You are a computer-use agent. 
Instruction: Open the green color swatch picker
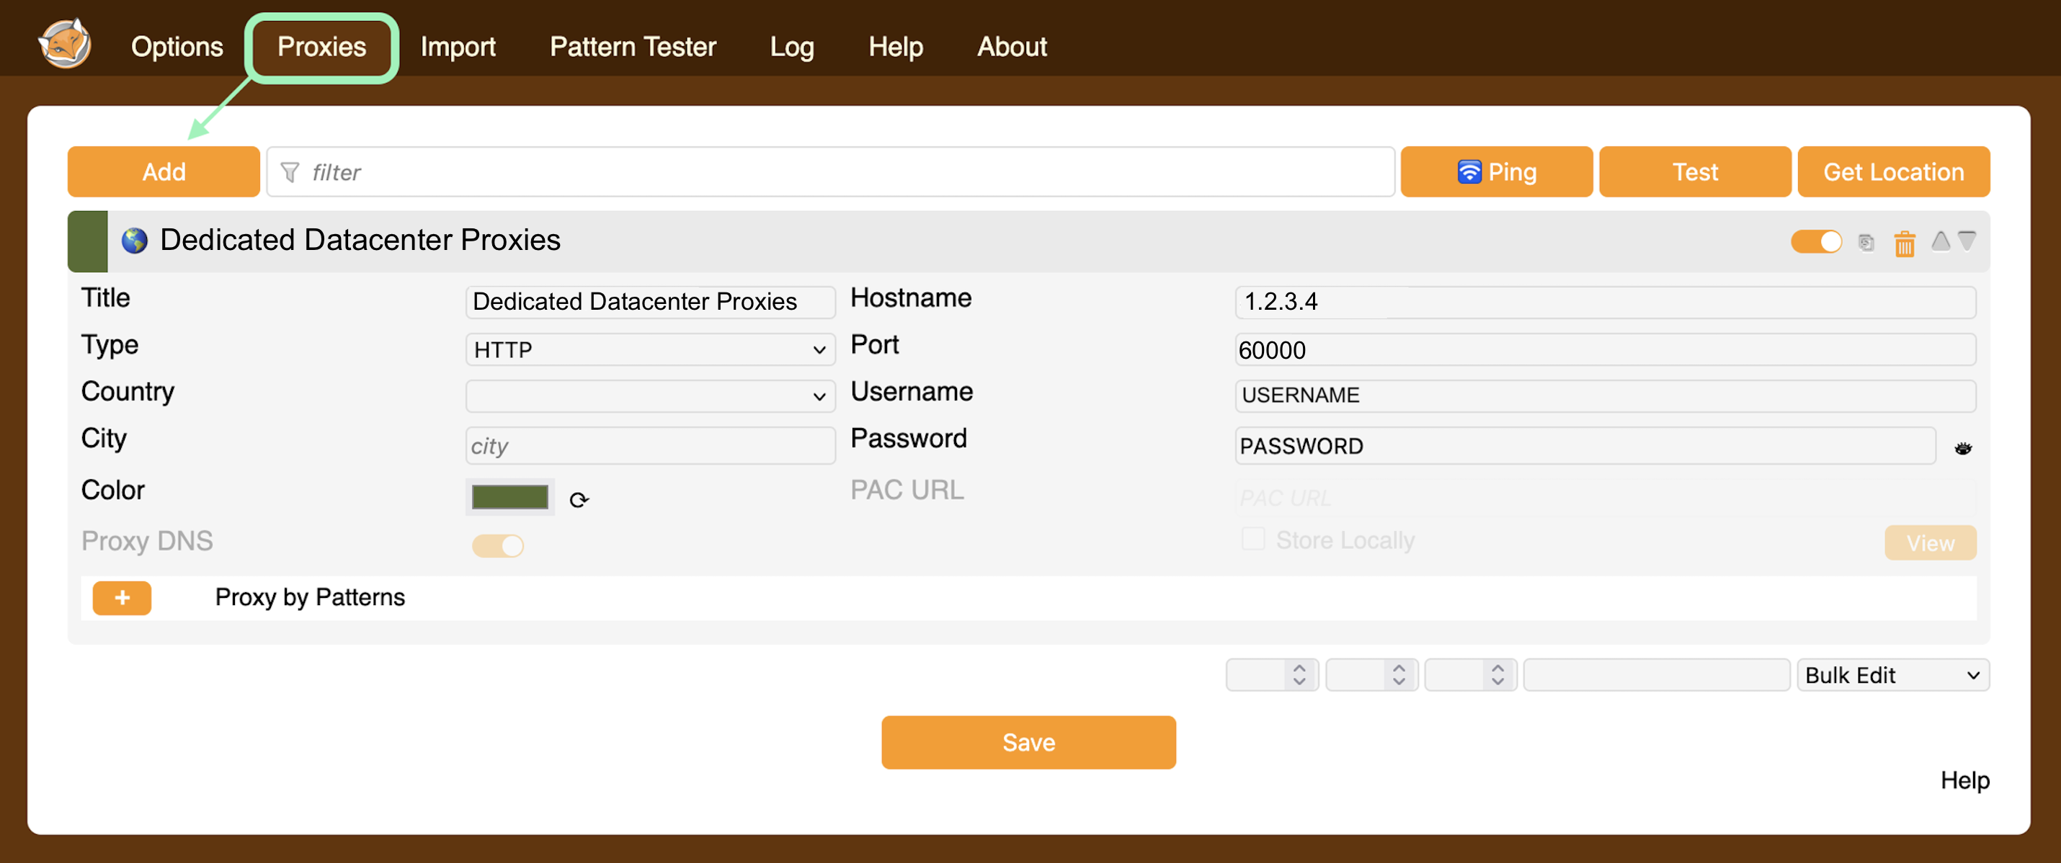pos(509,498)
